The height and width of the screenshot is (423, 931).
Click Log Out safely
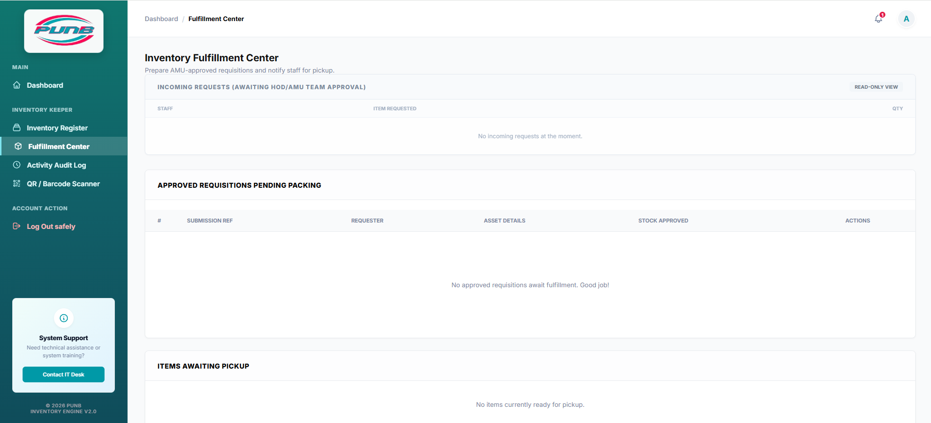pyautogui.click(x=64, y=226)
